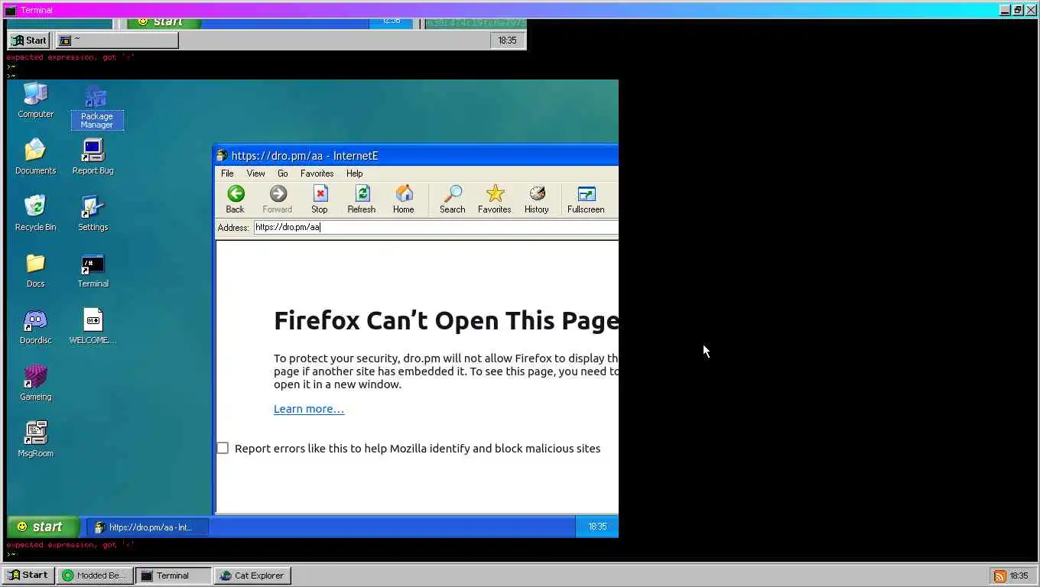Open the Go menu in browser

pos(283,174)
